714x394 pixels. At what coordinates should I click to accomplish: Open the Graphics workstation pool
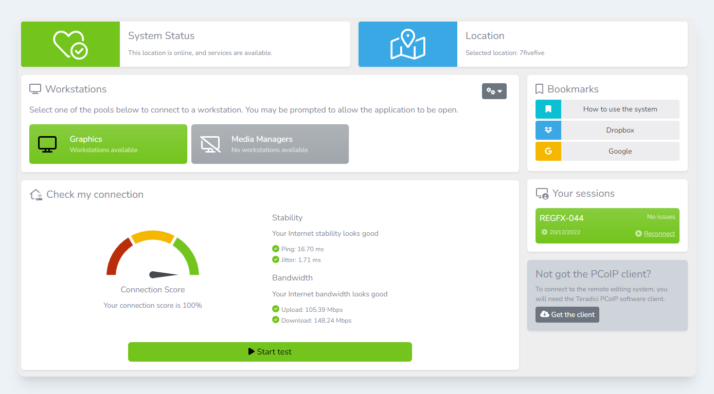tap(108, 144)
